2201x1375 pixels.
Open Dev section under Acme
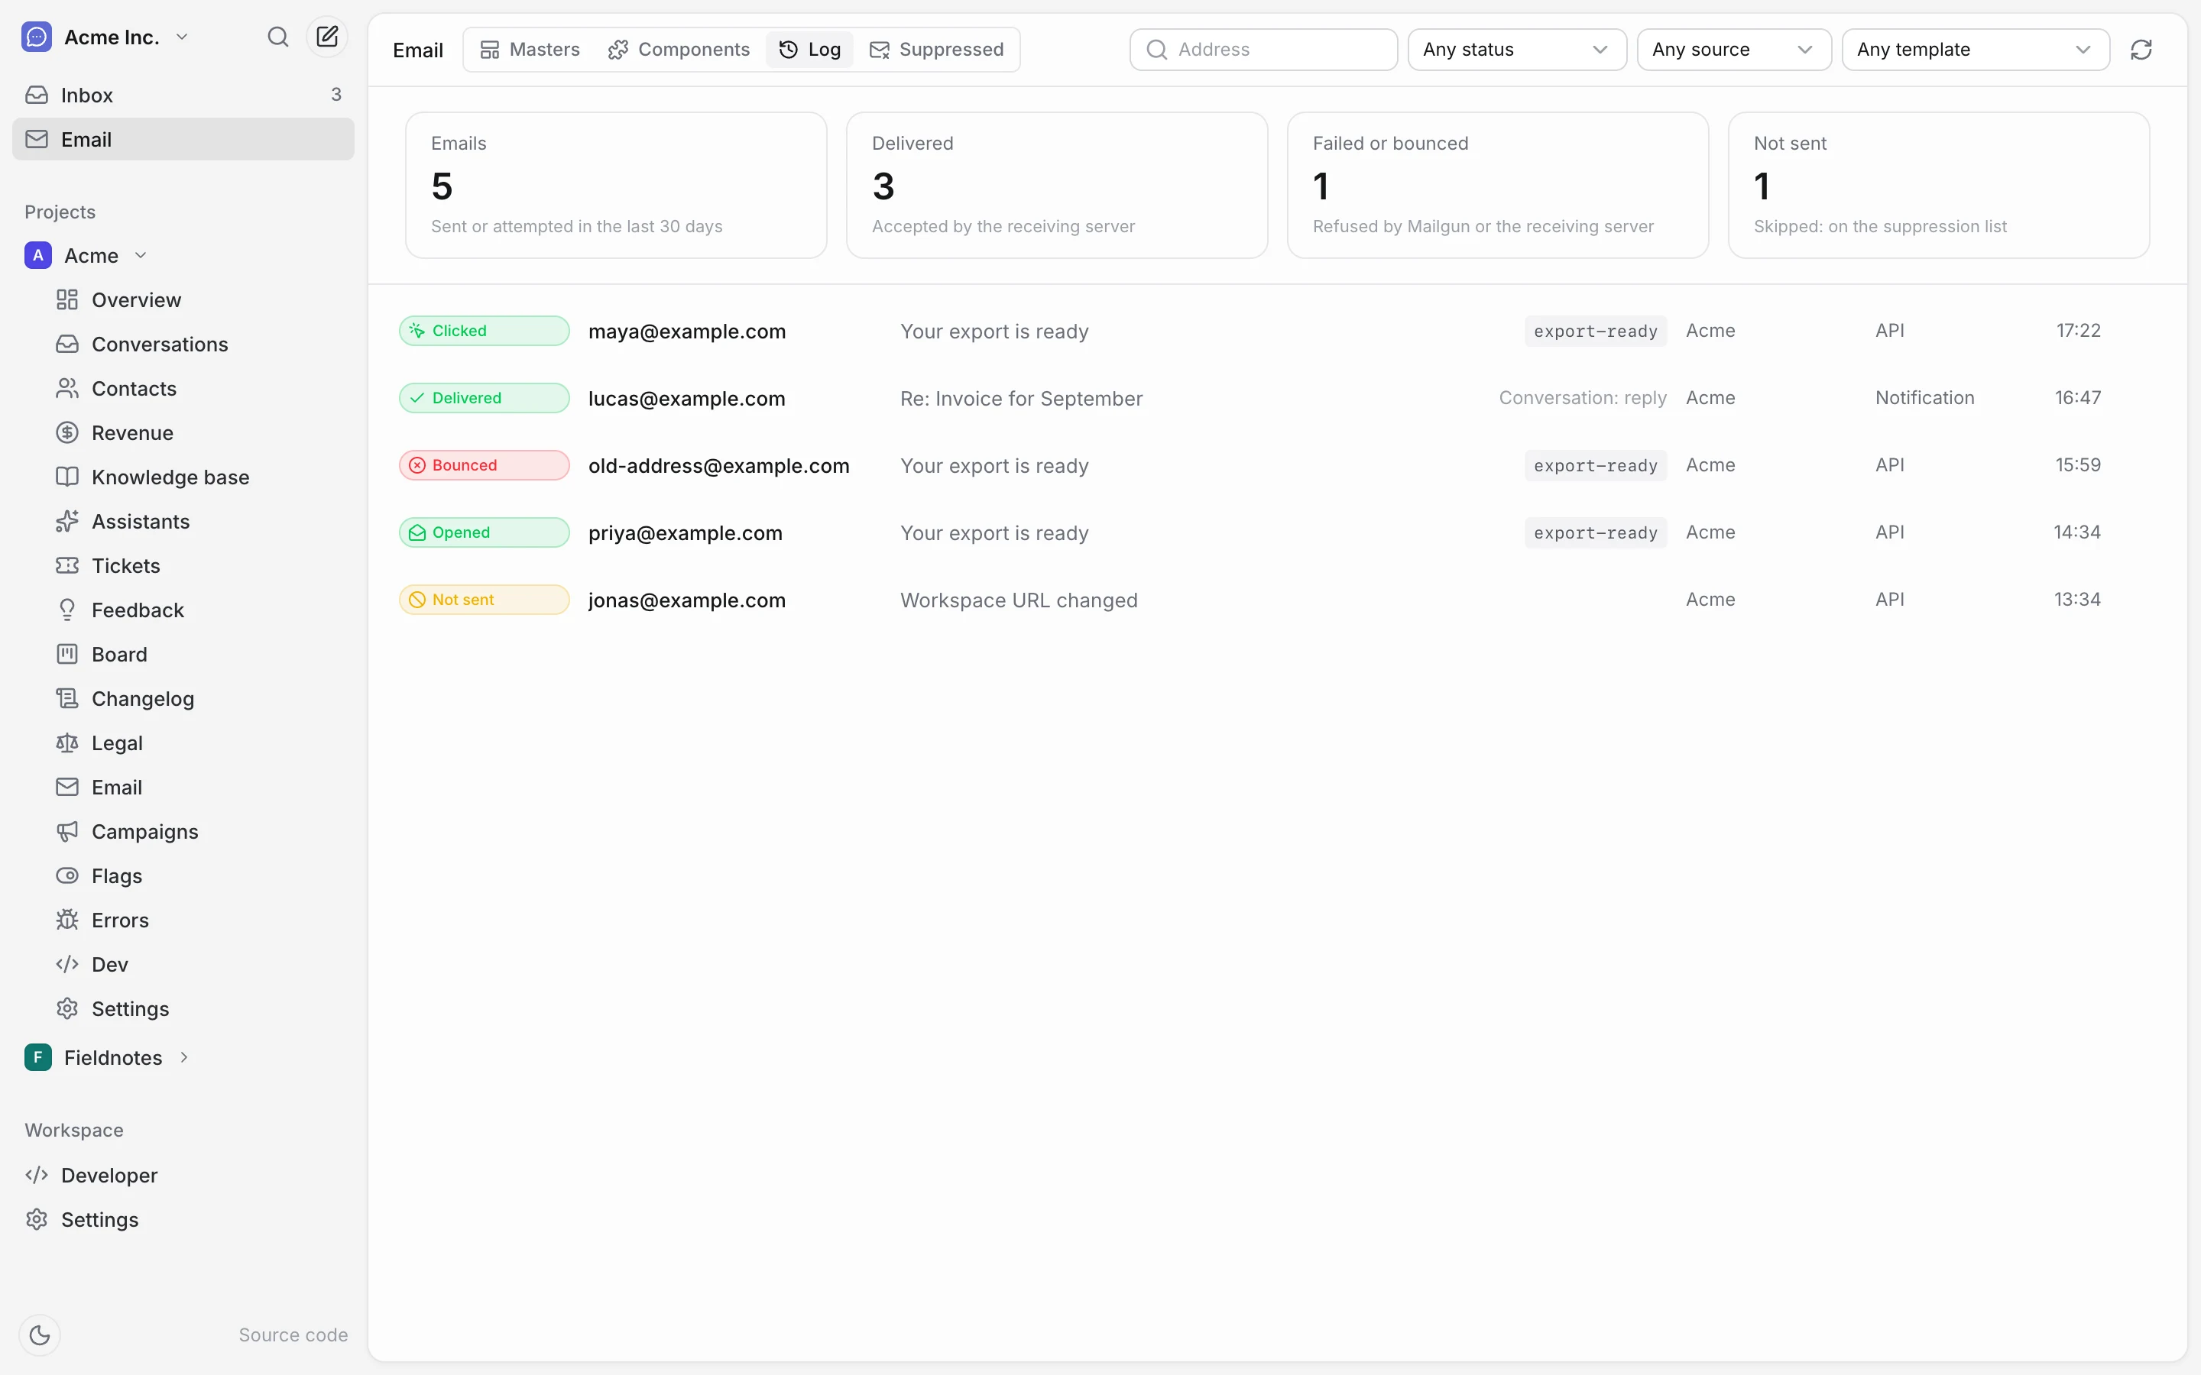[199, 965]
